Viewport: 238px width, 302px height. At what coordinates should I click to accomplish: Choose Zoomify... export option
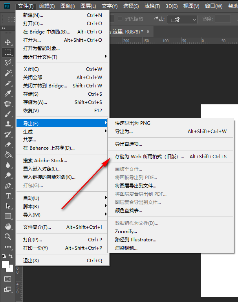[x=170, y=231]
